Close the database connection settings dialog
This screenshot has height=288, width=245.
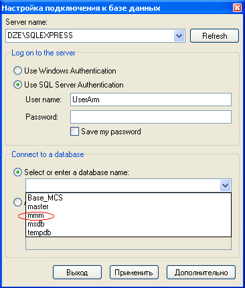point(237,8)
